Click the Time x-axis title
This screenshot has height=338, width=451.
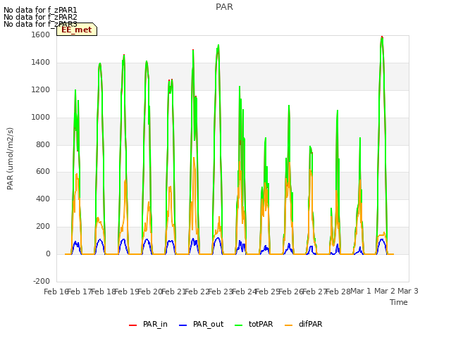point(399,302)
